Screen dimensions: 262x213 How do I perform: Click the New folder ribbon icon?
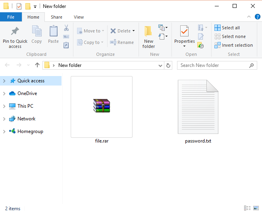[x=148, y=31]
